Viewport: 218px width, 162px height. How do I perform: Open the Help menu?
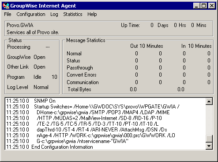tap(92, 14)
